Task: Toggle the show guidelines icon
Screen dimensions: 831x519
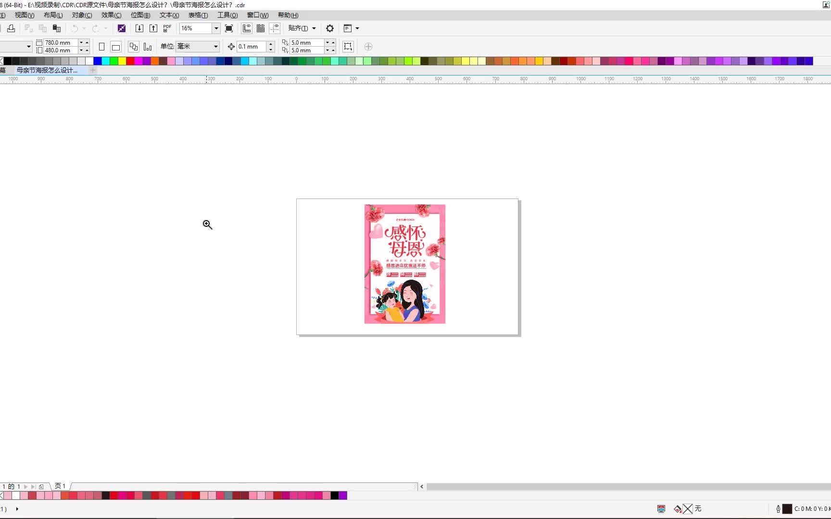Action: pos(275,28)
